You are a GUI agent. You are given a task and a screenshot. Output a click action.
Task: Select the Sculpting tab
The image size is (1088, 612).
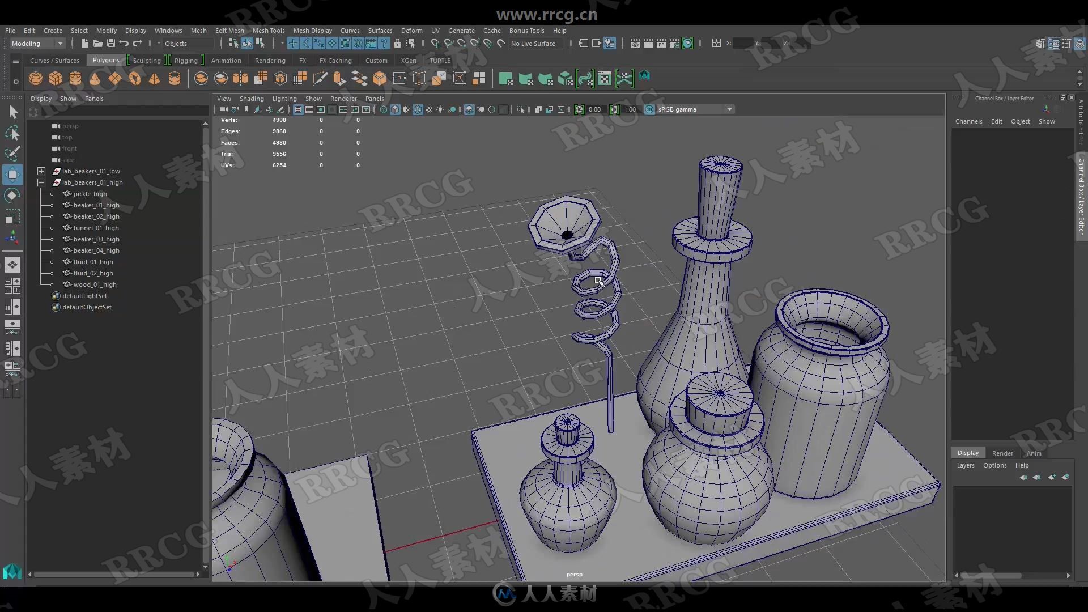[x=146, y=61]
